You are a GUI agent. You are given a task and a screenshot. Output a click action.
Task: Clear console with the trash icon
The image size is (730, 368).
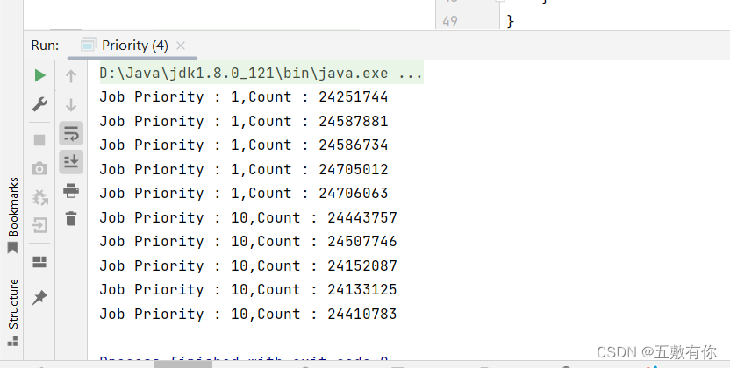[71, 218]
